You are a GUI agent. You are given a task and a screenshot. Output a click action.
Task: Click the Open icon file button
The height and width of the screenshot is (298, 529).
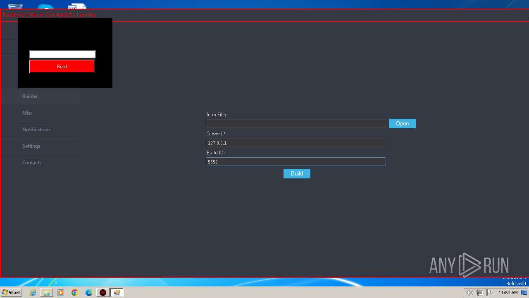(x=402, y=123)
